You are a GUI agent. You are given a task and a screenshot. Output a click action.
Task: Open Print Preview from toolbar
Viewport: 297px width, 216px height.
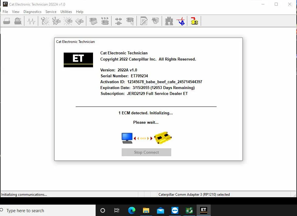click(x=18, y=21)
